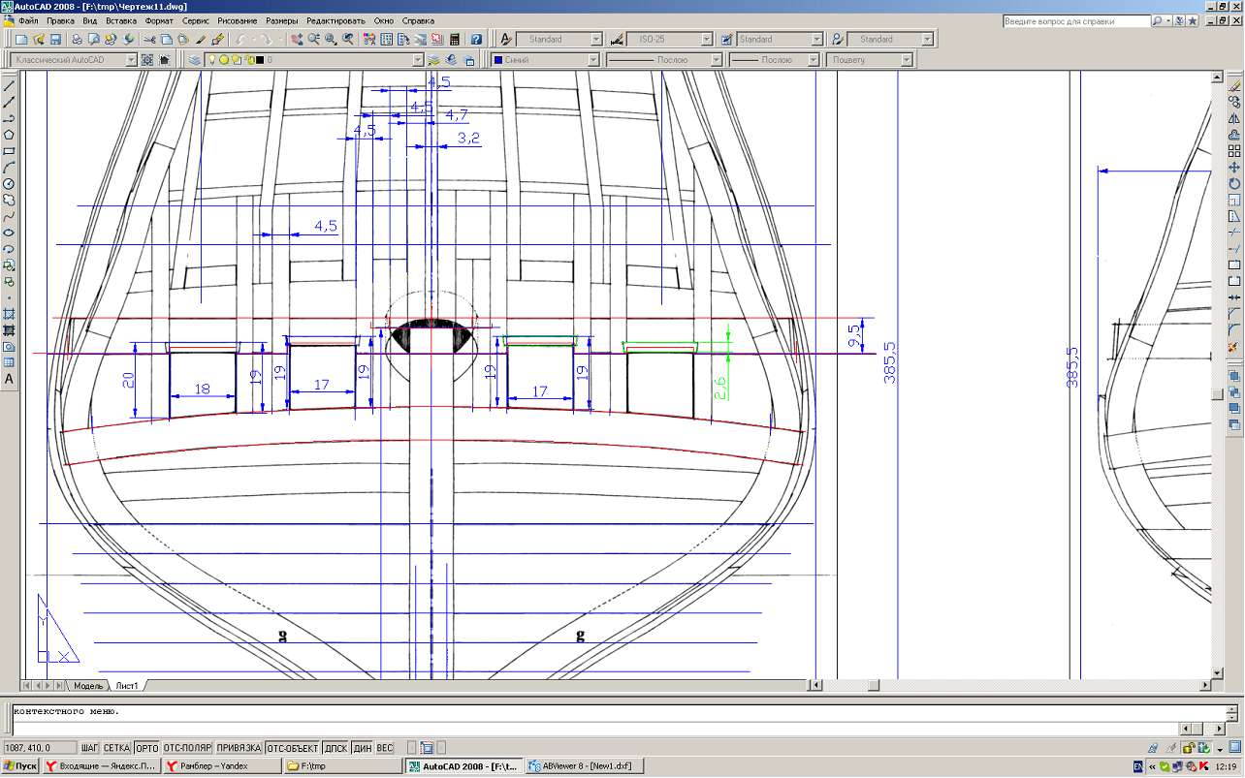
Task: Click the Match Properties brush icon
Action: click(201, 40)
